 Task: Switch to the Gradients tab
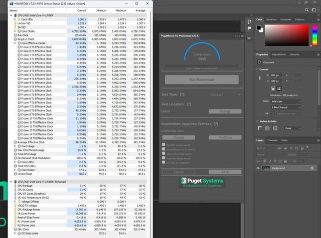tap(286, 19)
